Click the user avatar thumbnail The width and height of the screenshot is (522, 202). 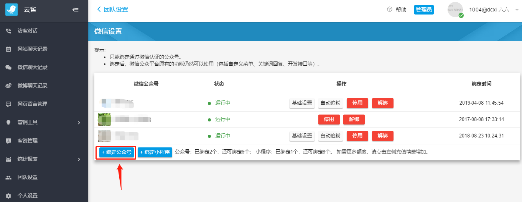click(455, 10)
